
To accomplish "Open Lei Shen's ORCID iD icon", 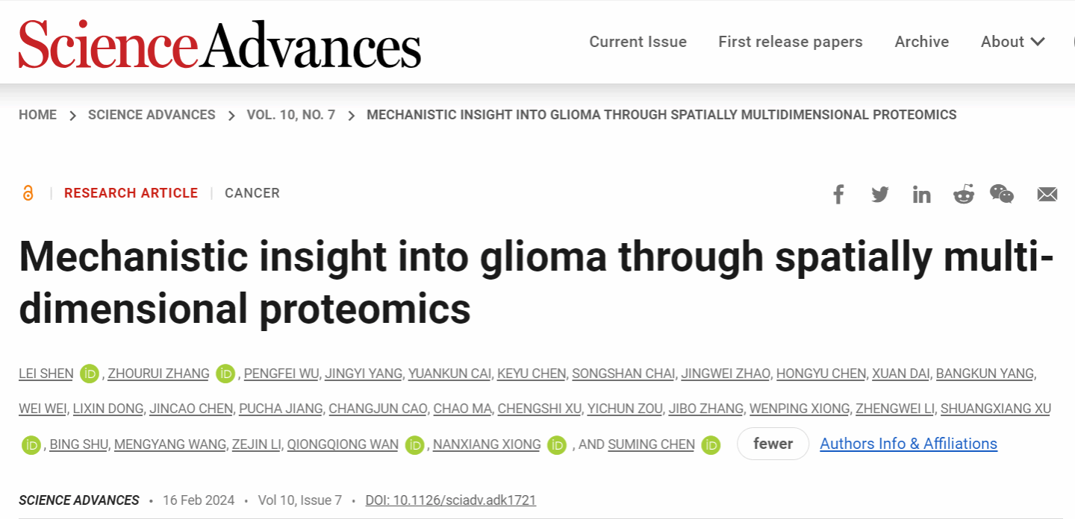I will coord(90,374).
